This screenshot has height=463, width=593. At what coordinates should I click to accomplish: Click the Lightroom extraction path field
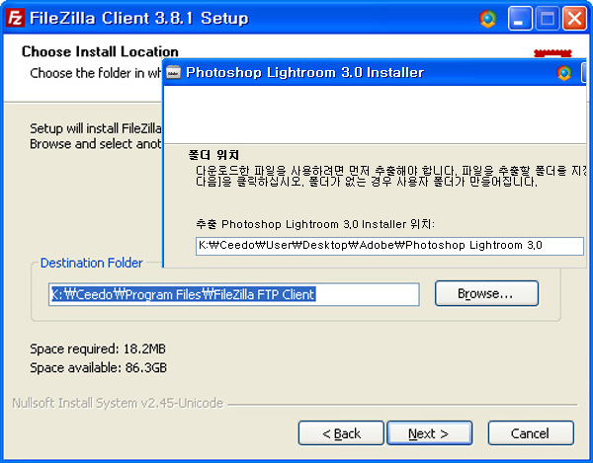389,246
